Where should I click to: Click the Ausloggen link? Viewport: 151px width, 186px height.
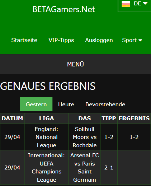tap(99, 40)
